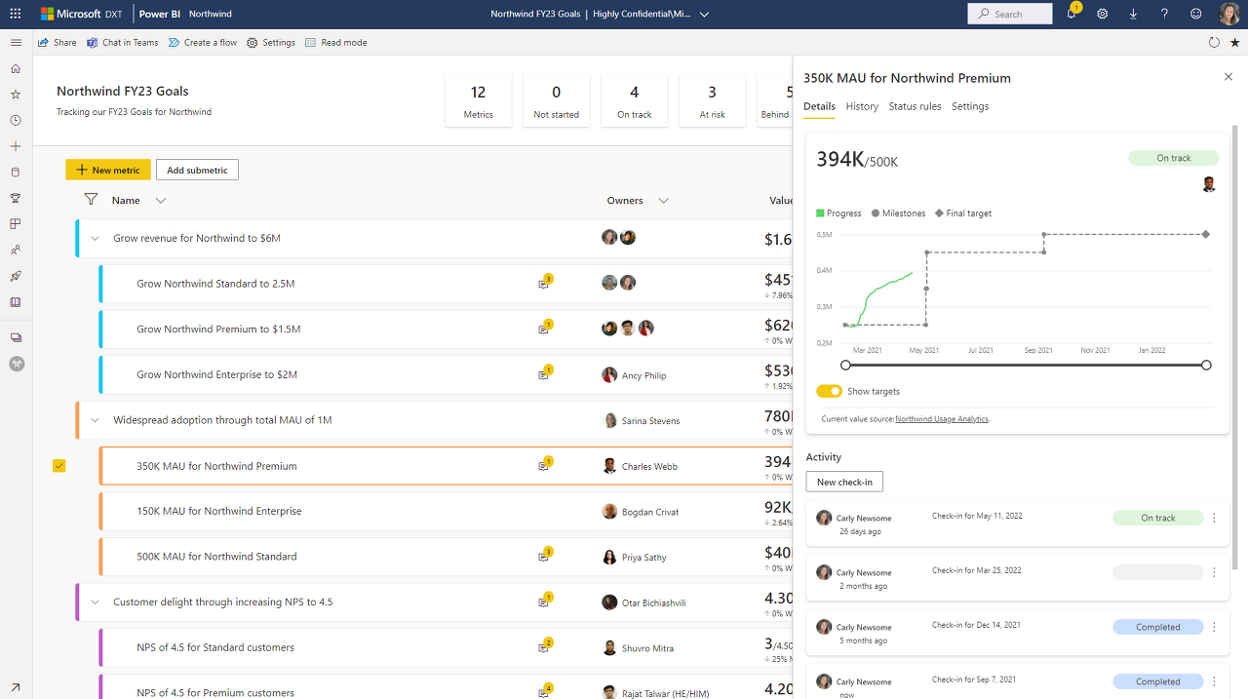Open the Goals trophy icon in sidebar
This screenshot has height=699, width=1248.
tap(16, 198)
